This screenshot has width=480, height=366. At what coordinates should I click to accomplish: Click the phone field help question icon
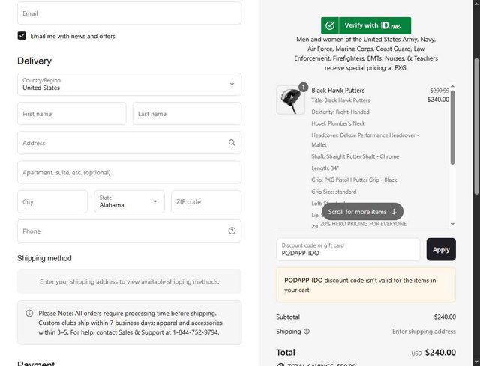click(232, 231)
